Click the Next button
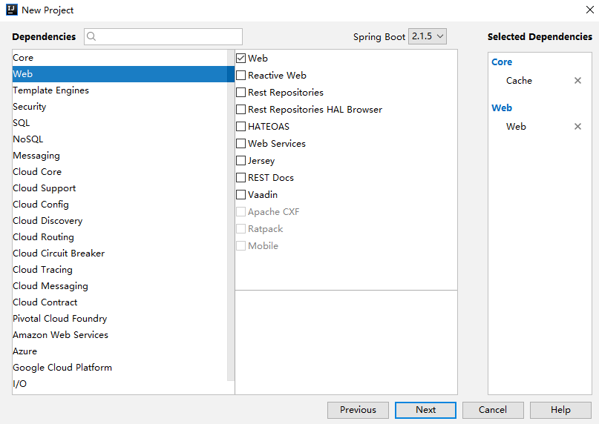The image size is (599, 424). (425, 410)
